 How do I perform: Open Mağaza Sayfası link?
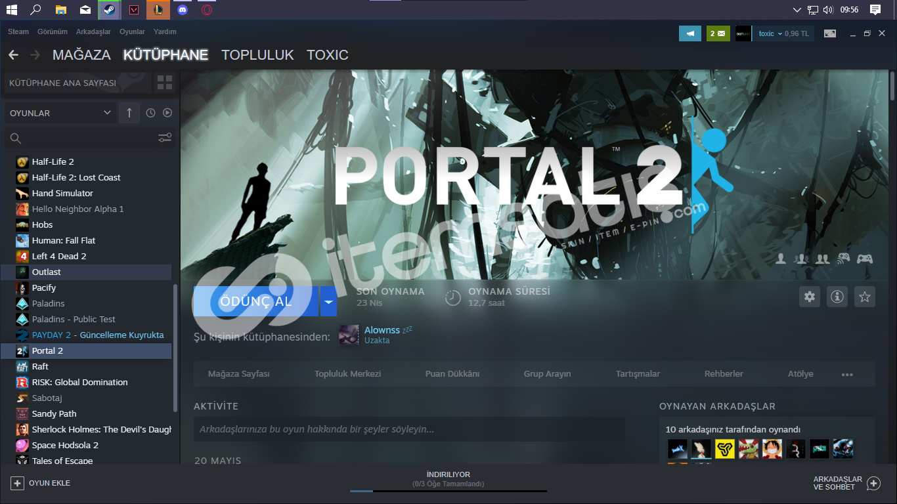[239, 374]
